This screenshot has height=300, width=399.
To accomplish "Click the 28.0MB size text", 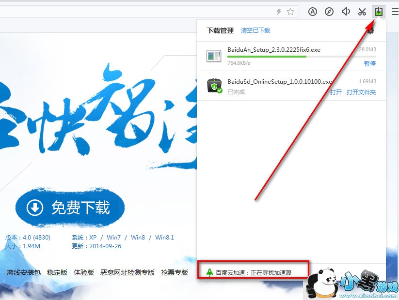I will 367,49.
